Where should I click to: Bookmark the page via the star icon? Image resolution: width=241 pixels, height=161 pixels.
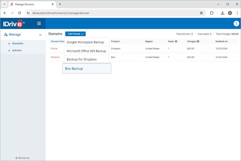tap(201, 13)
